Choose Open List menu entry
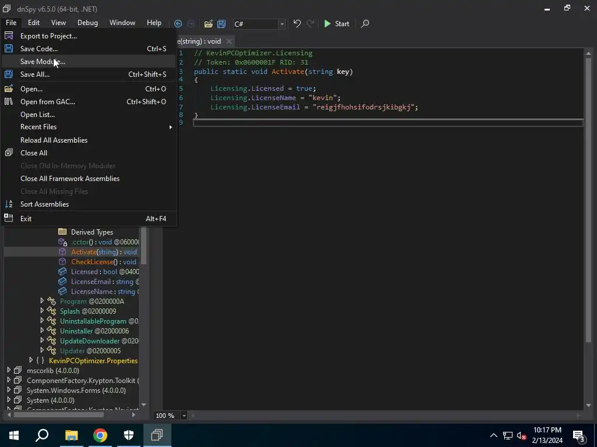 [x=89, y=115]
